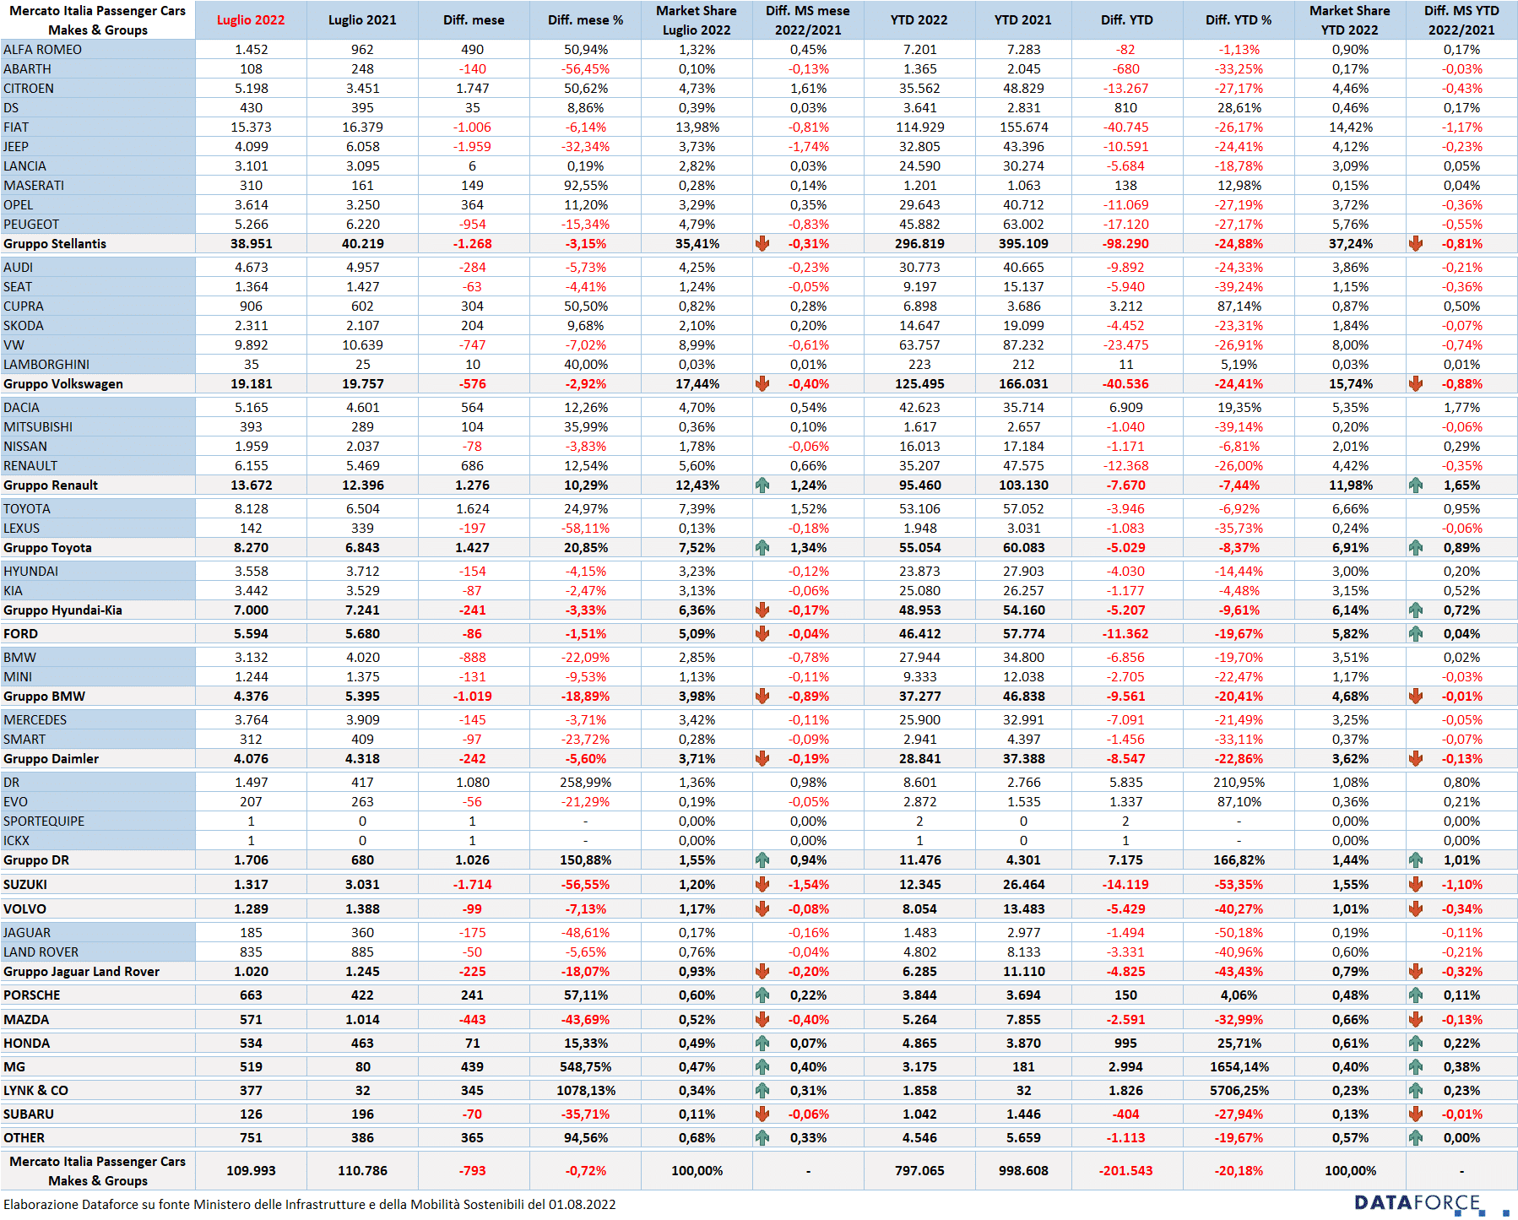
Task: Click the green up arrow in PORSCHE monthly share
Action: (x=762, y=995)
